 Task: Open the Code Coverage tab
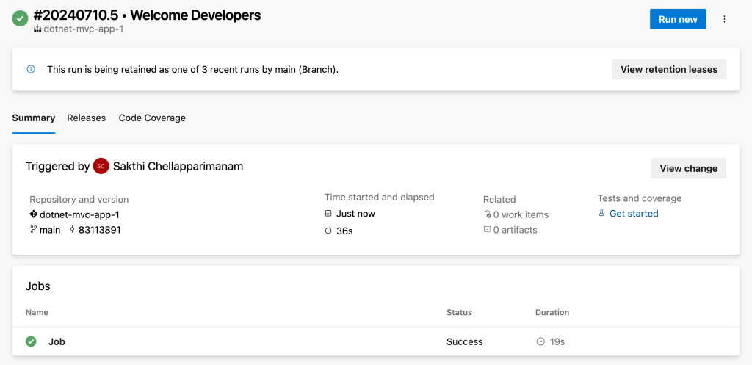(152, 118)
